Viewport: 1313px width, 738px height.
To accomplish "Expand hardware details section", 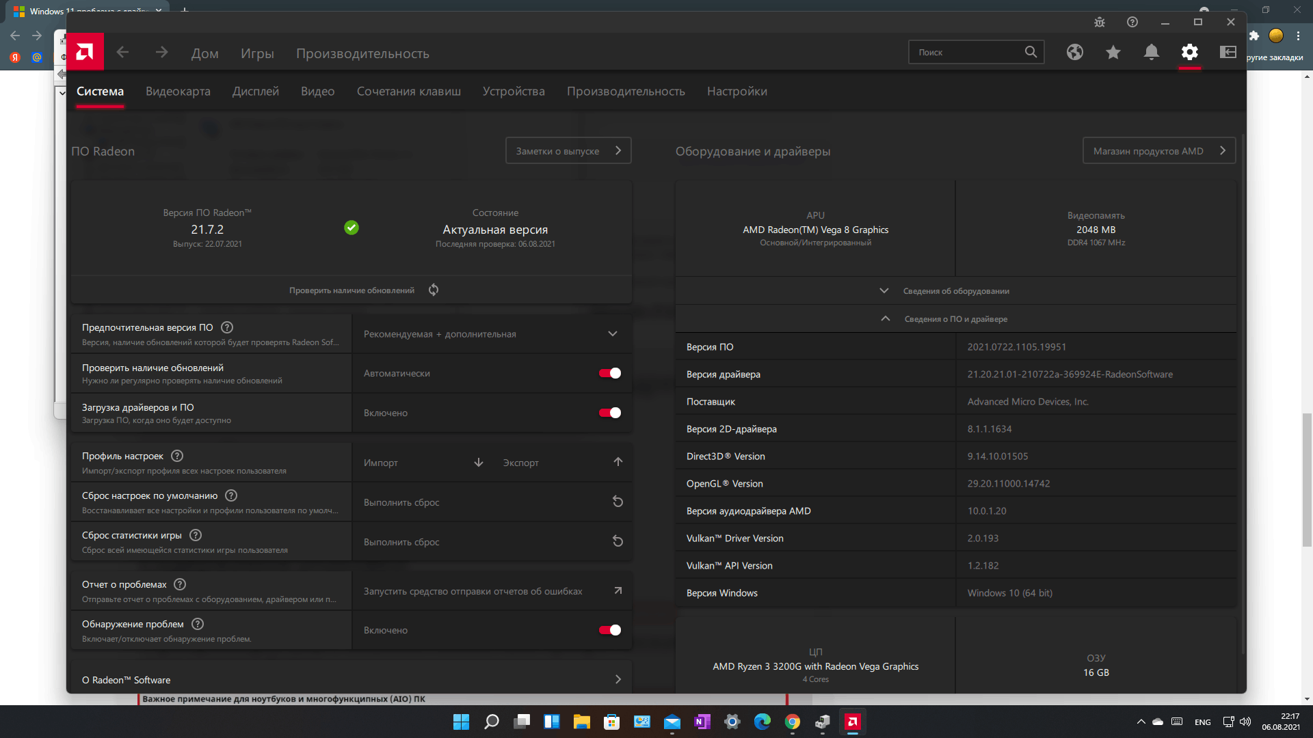I will pyautogui.click(x=955, y=291).
